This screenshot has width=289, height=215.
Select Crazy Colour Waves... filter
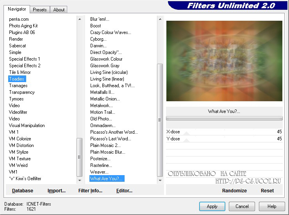click(x=111, y=32)
